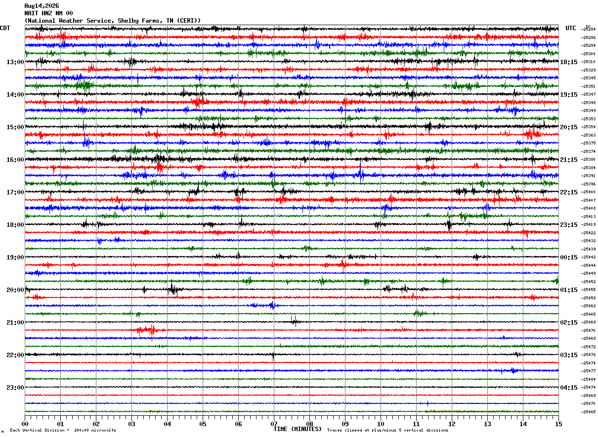Click the 13:00 CDT time label
The height and width of the screenshot is (437, 598).
[15, 62]
